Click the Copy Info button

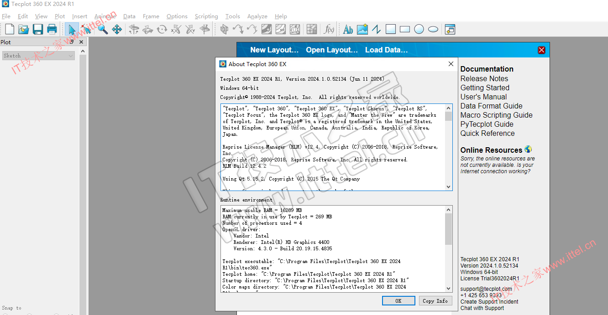pyautogui.click(x=435, y=301)
